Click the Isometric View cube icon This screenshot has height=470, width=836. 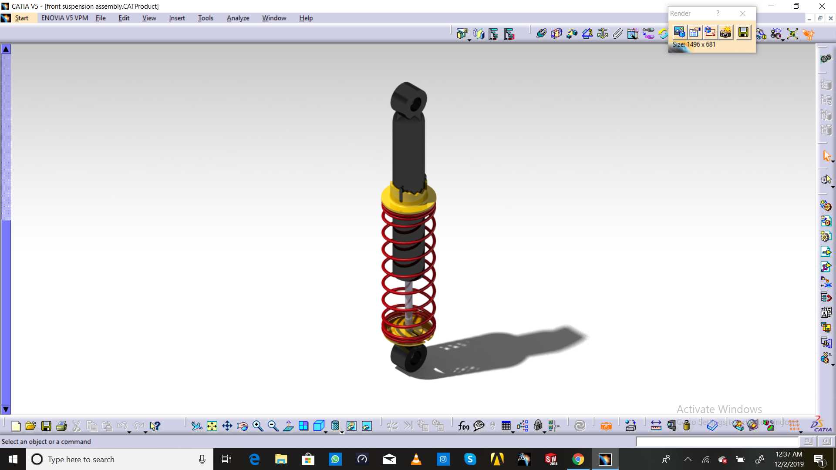click(319, 426)
